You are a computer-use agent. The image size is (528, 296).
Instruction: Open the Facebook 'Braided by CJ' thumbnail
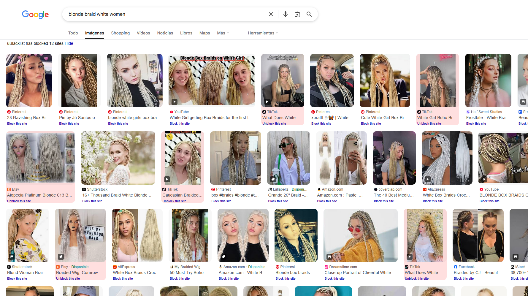pyautogui.click(x=478, y=235)
